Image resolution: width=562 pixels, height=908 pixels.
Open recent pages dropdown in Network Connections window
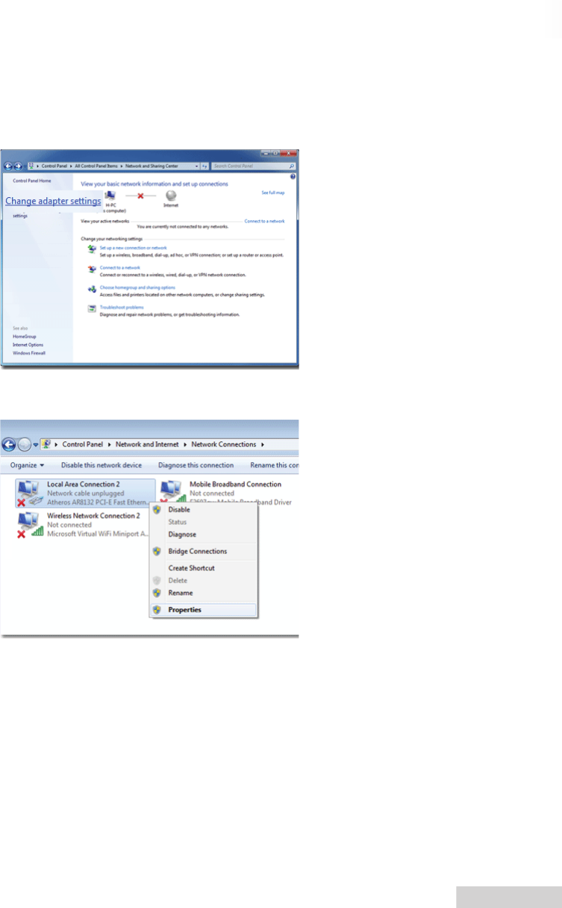(37, 445)
